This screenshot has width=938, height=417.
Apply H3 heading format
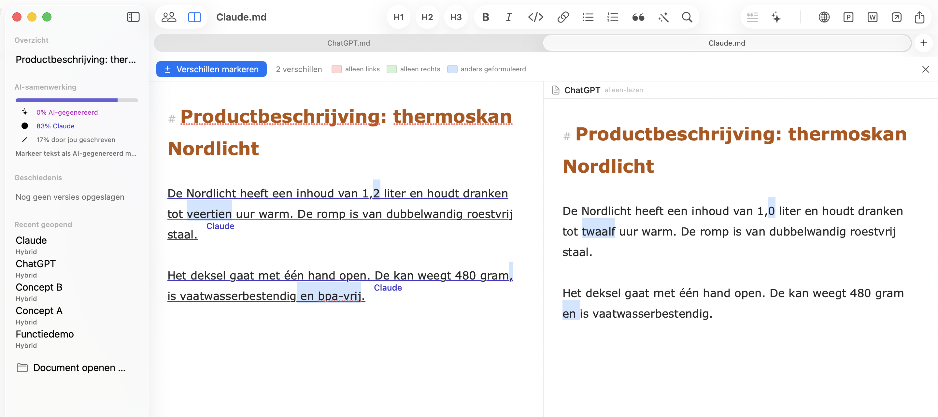(456, 17)
